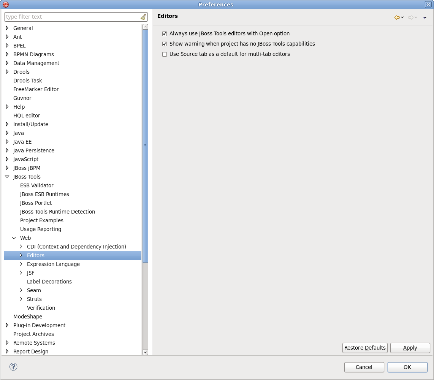This screenshot has height=380, width=434.
Task: Click the help question mark icon
Action: (13, 367)
